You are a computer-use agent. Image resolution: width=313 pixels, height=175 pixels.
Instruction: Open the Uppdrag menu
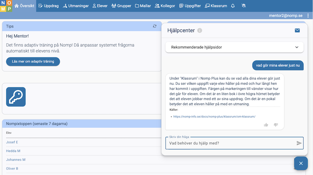click(48, 6)
